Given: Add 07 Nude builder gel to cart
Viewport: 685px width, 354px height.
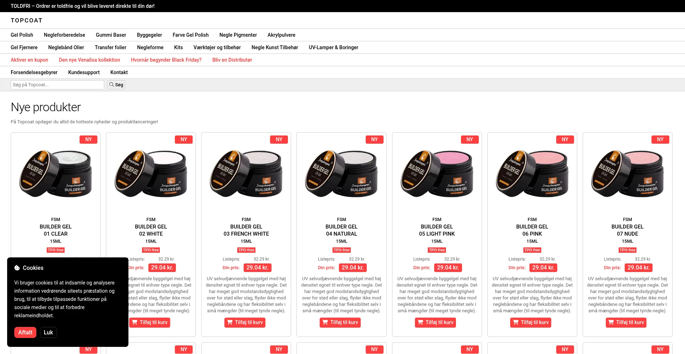Looking at the screenshot, I should tap(626, 322).
